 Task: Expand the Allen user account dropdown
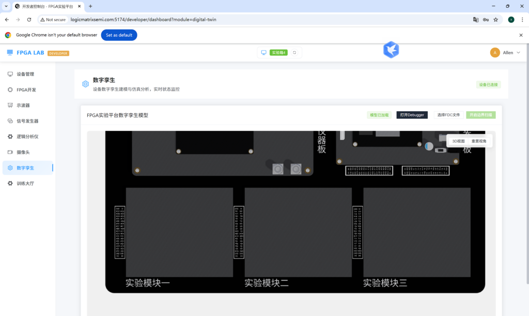505,53
